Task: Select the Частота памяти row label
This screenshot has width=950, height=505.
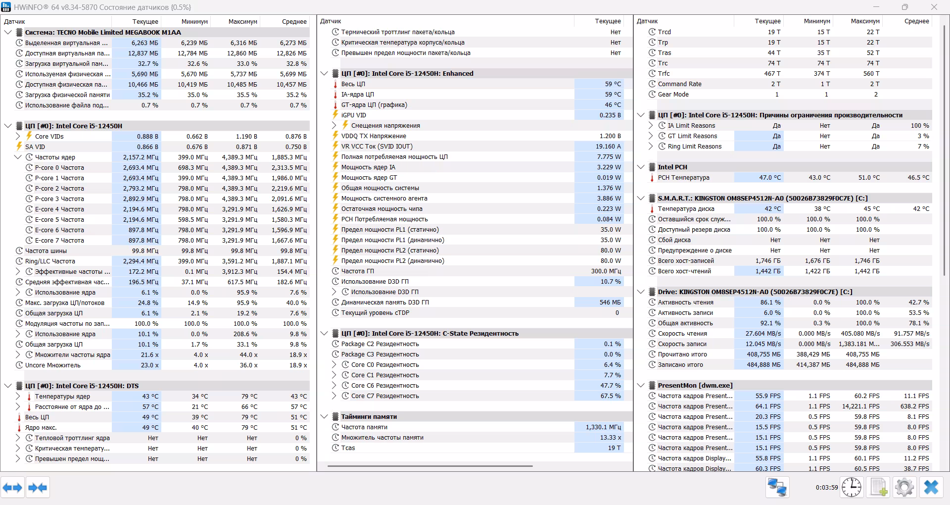Action: tap(364, 427)
